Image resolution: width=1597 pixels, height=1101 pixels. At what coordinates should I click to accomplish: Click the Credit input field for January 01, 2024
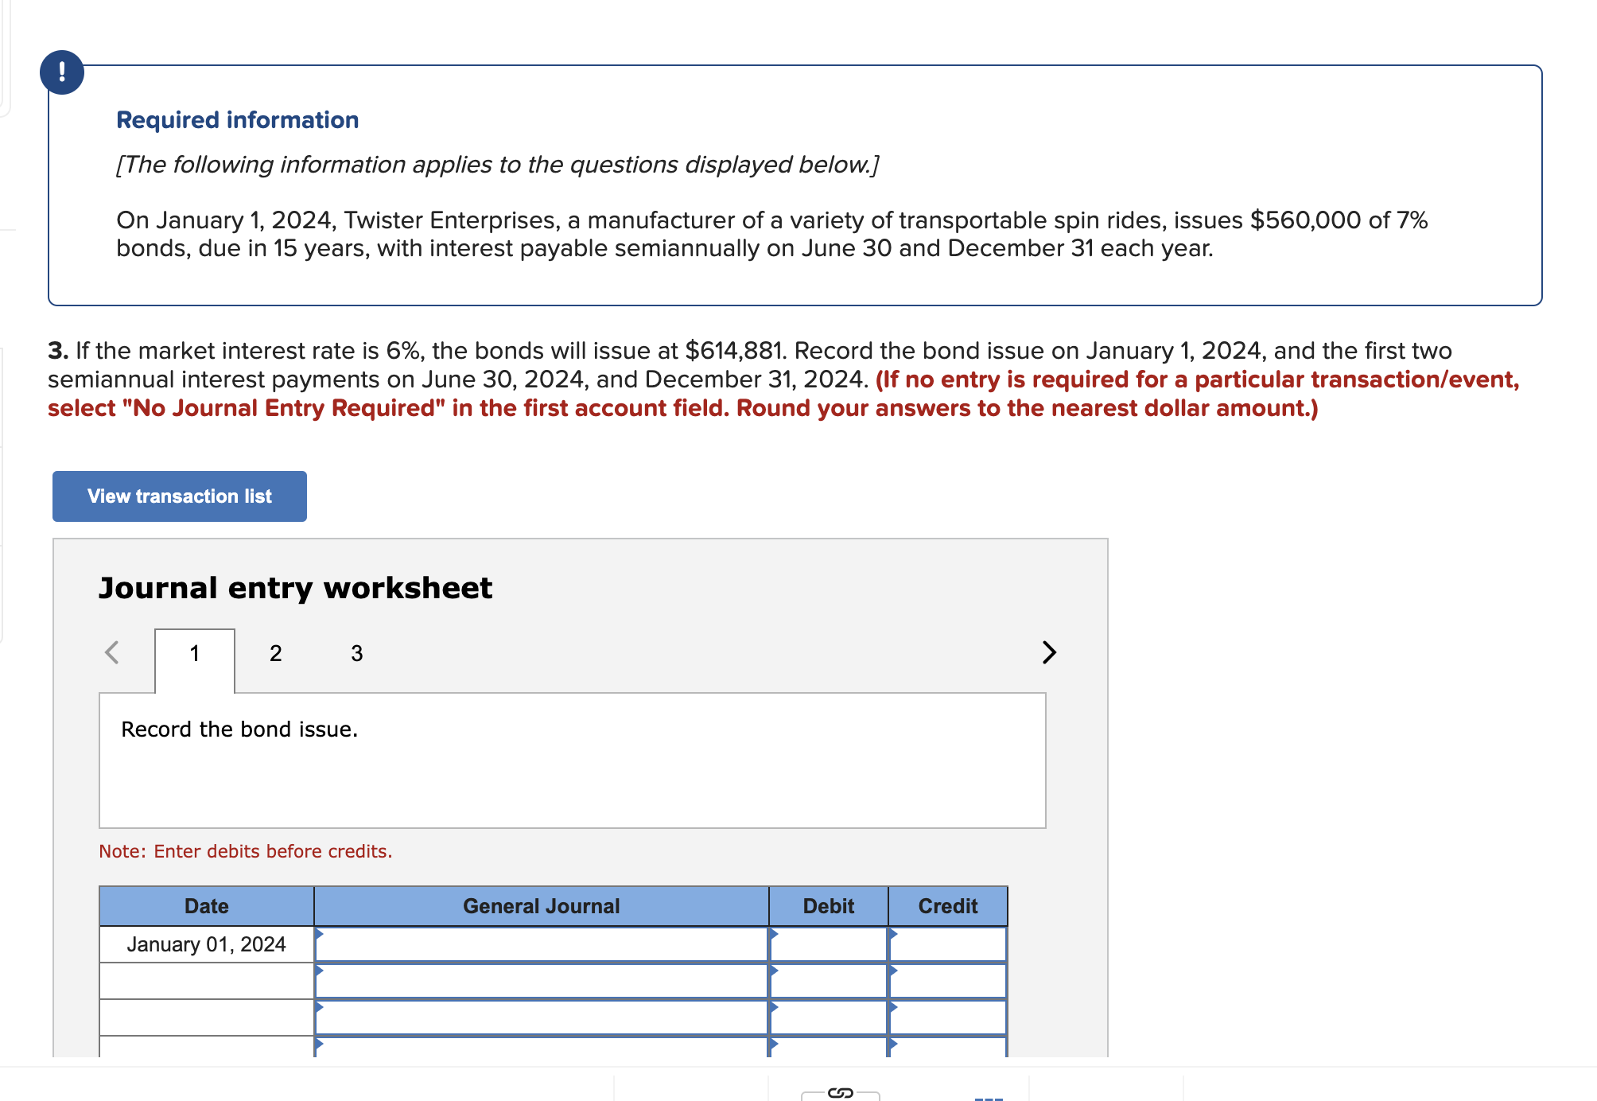click(x=948, y=944)
